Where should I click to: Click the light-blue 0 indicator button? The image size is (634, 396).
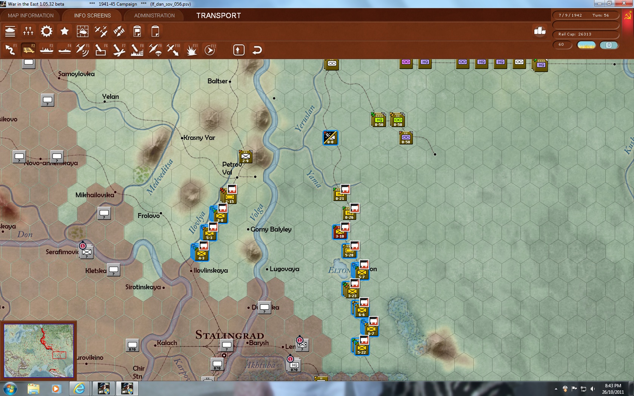tap(609, 45)
